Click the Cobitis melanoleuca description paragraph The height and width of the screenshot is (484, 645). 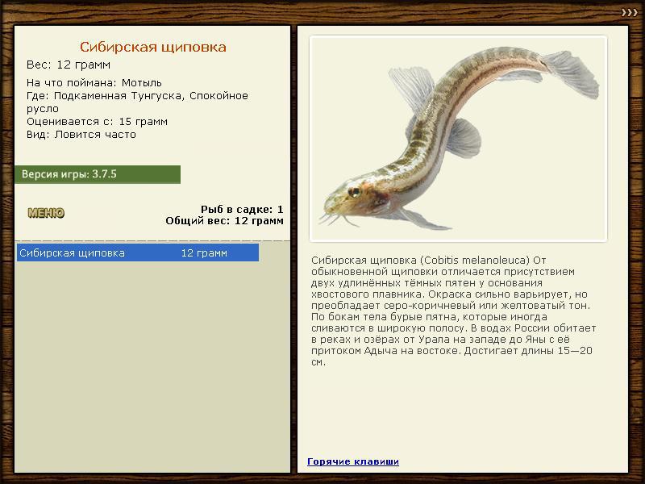point(454,311)
